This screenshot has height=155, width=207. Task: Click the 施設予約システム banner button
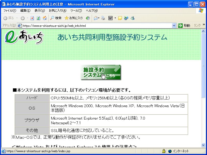pyautogui.click(x=100, y=72)
